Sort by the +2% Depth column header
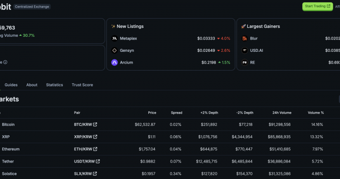 [209, 113]
